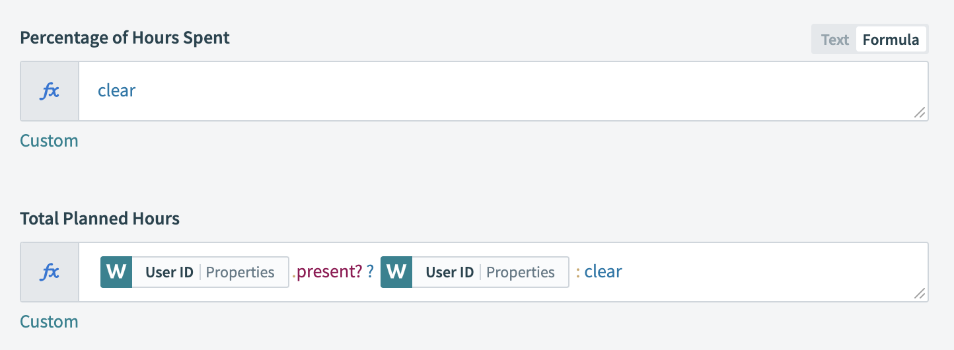Switch field mode to Formula
This screenshot has height=350, width=954.
(891, 40)
